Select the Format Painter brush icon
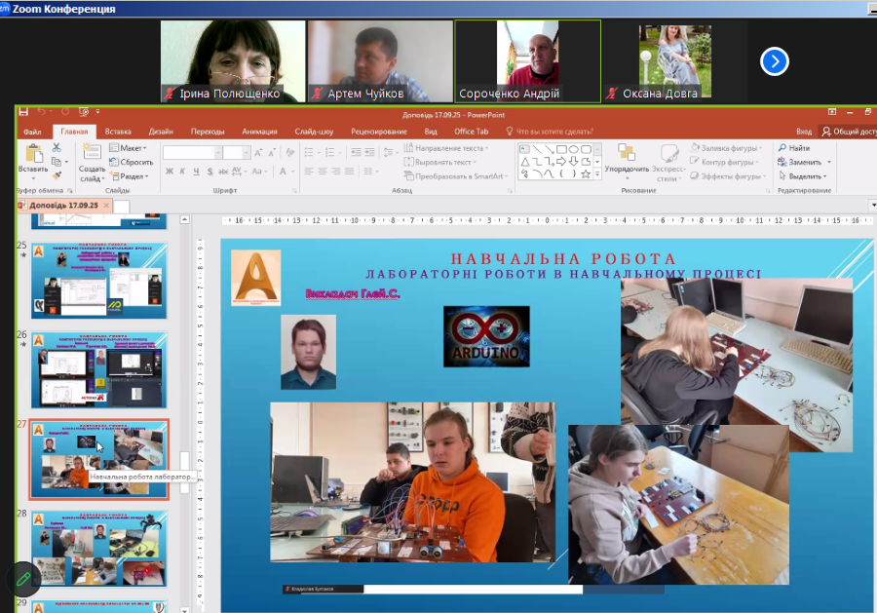 click(57, 175)
